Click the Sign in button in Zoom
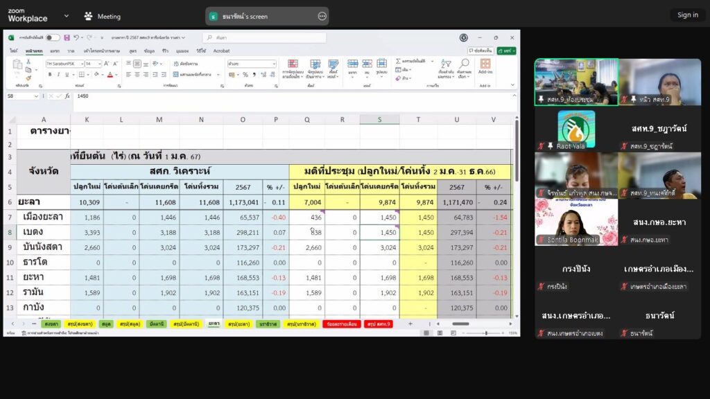 pyautogui.click(x=687, y=15)
